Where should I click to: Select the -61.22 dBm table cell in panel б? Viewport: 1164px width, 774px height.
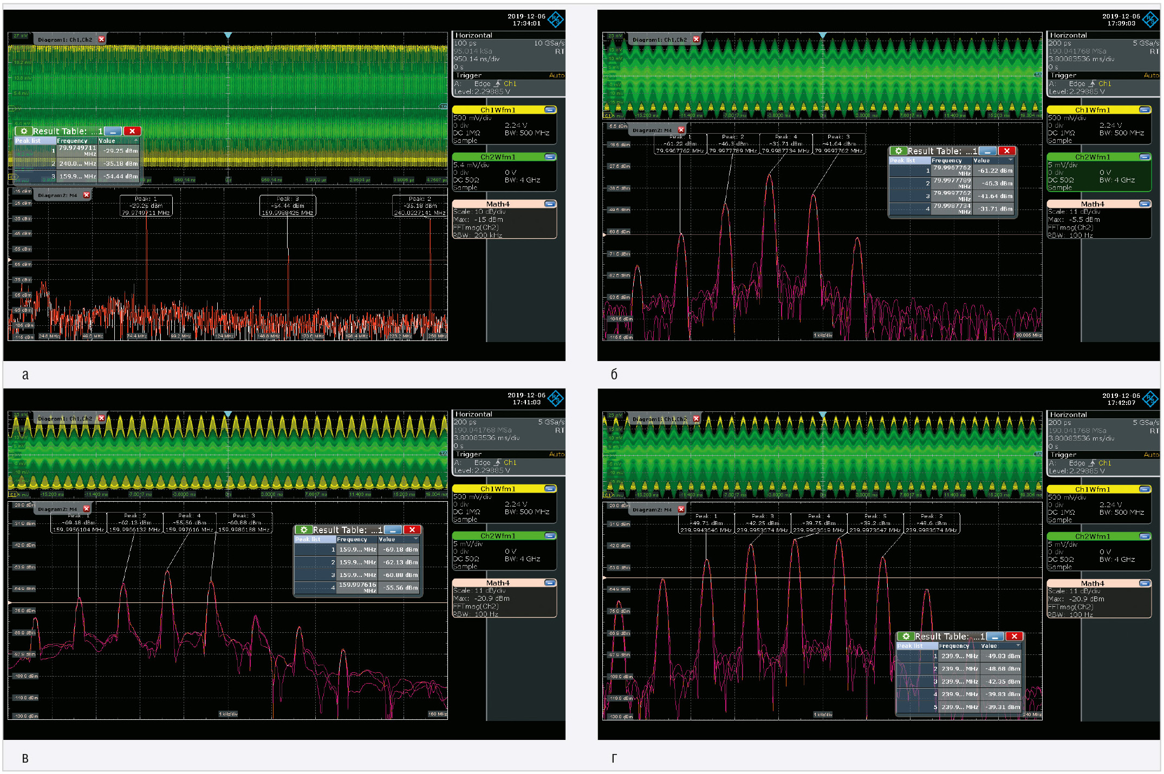point(994,170)
